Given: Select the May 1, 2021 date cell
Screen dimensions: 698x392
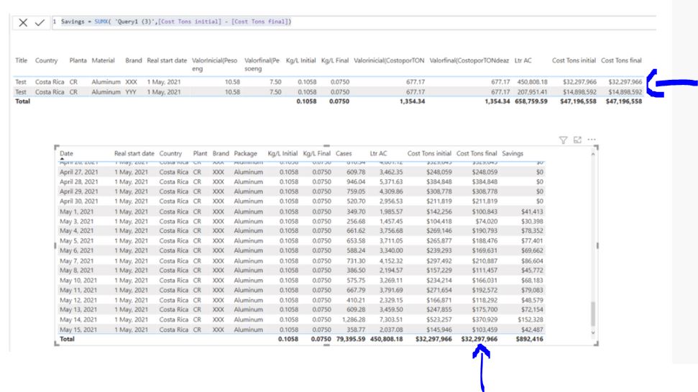Looking at the screenshot, I should point(77,211).
